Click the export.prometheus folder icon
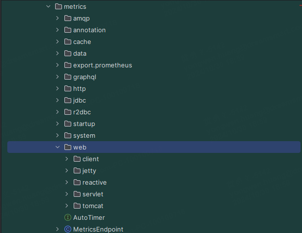 point(68,65)
